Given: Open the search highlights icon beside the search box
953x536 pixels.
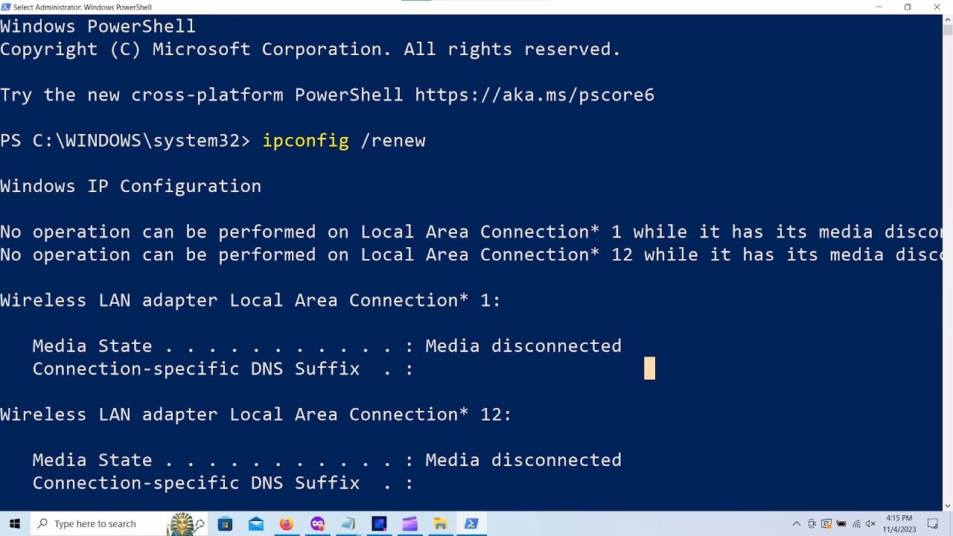Looking at the screenshot, I should pyautogui.click(x=184, y=523).
